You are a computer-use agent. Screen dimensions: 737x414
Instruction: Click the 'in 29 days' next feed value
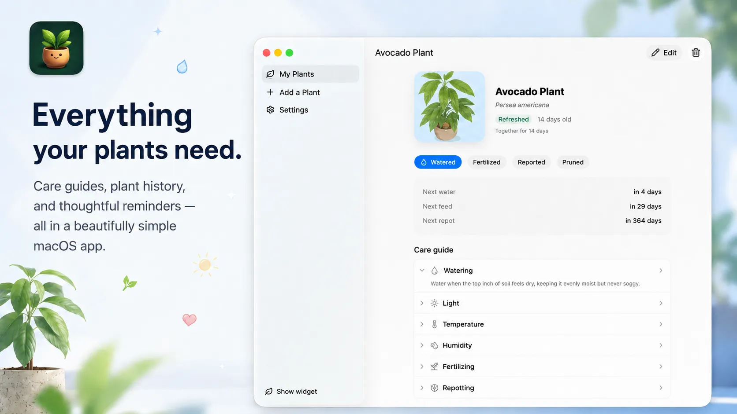[646, 206]
